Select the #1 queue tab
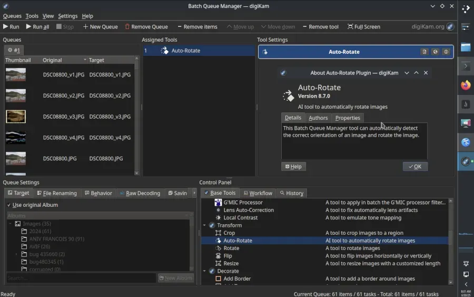The width and height of the screenshot is (474, 297). tap(14, 50)
